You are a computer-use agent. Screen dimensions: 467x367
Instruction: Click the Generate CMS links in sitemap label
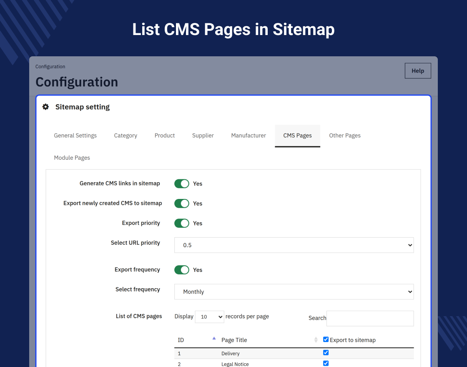(120, 183)
